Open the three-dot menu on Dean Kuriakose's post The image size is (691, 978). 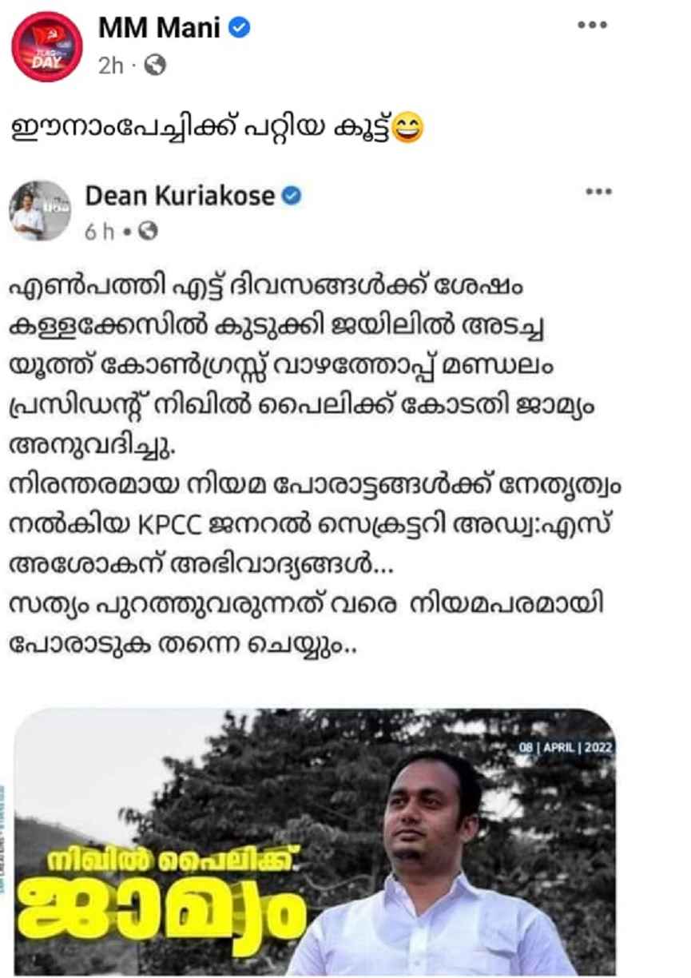coord(598,192)
